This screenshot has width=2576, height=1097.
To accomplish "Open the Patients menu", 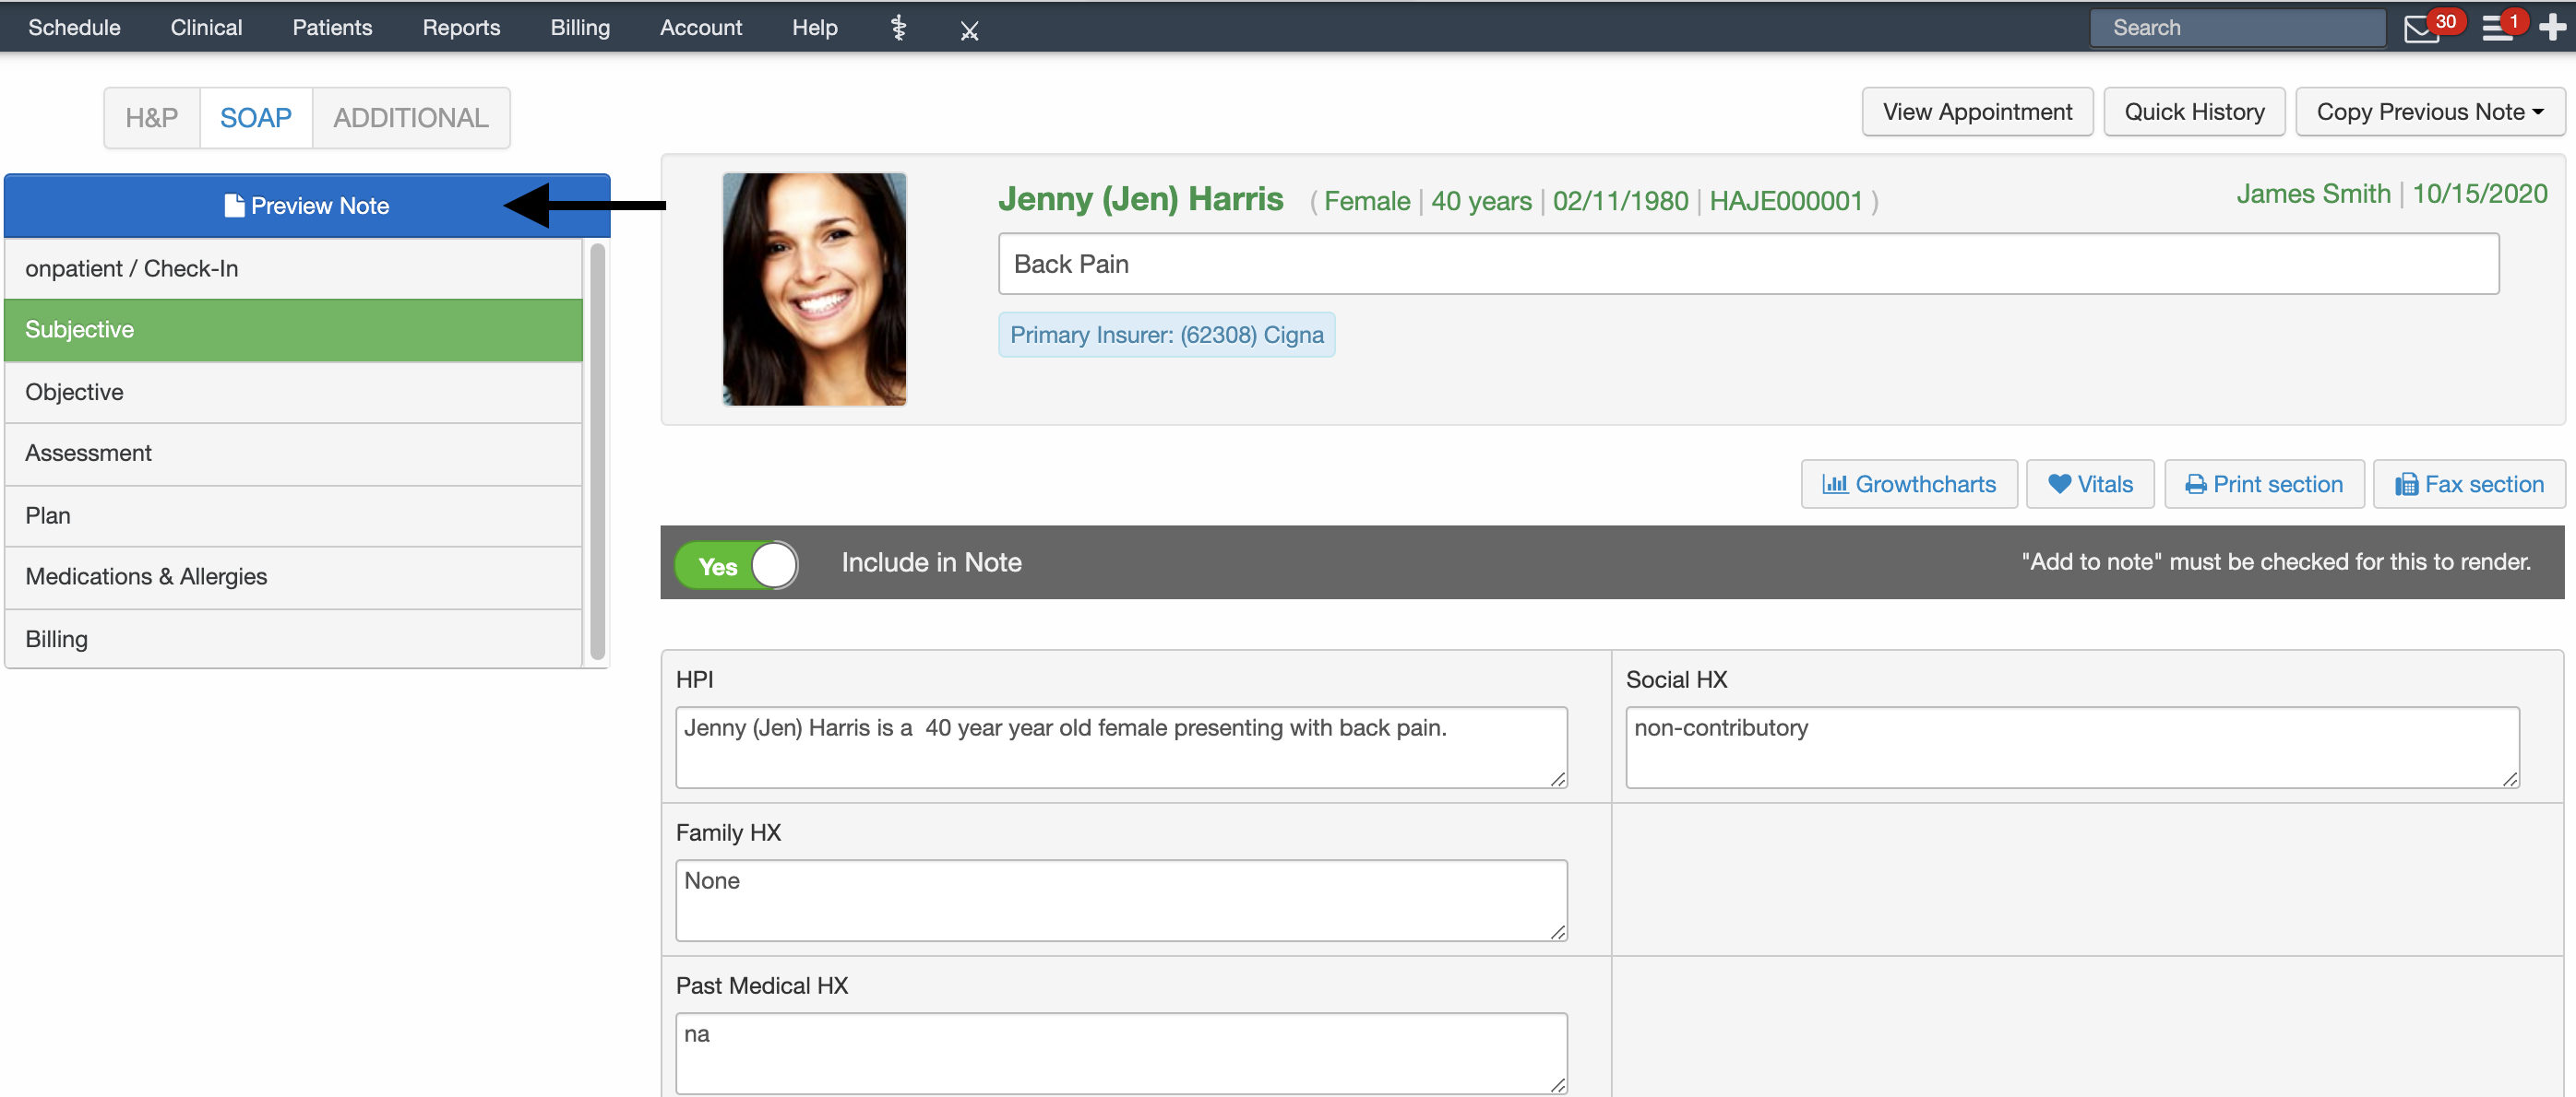I will tap(332, 27).
